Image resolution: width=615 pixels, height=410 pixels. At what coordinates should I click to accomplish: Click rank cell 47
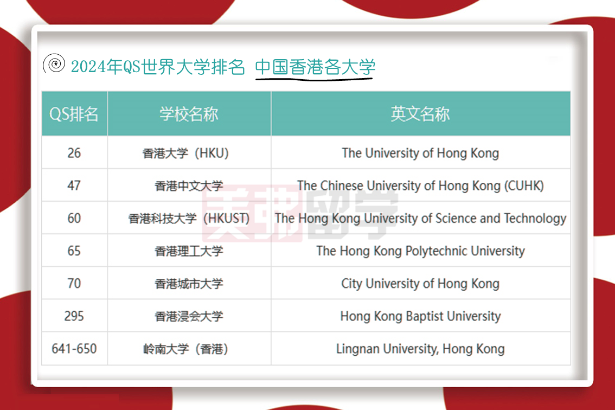[x=74, y=185]
